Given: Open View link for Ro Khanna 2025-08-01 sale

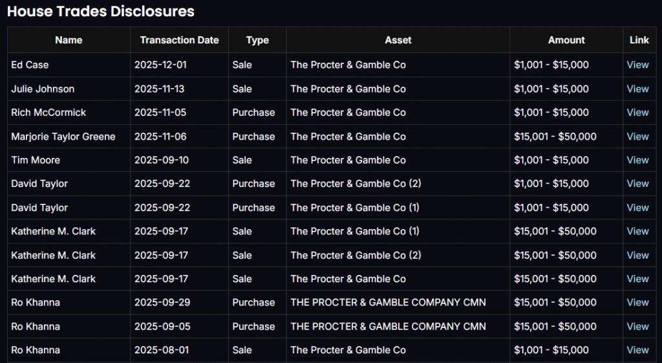Looking at the screenshot, I should (x=637, y=350).
